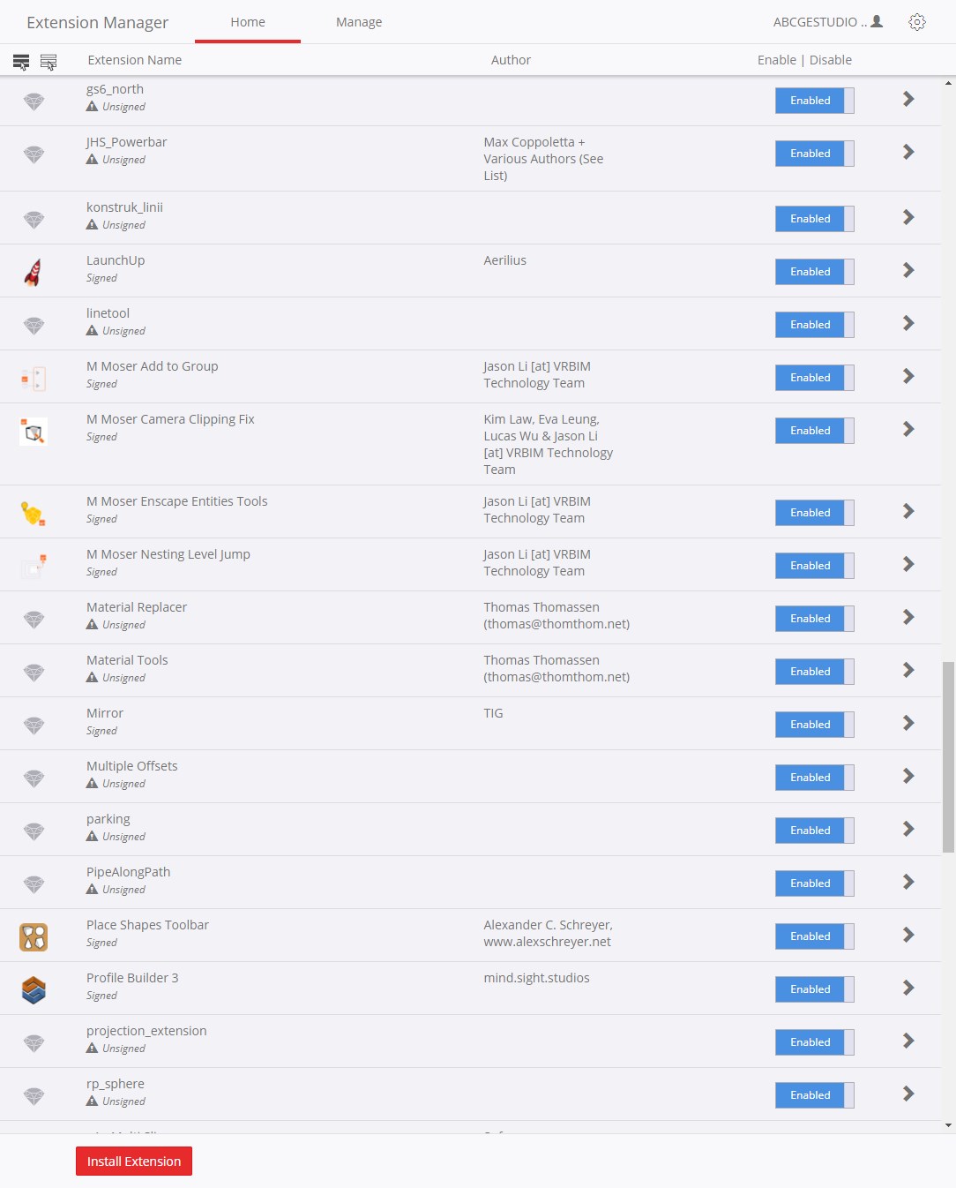
Task: Click the first list-selection icon beside Extension Name
Action: [x=21, y=62]
